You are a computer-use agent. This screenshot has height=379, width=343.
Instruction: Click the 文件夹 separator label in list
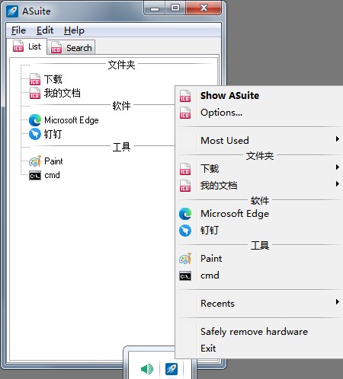[121, 65]
